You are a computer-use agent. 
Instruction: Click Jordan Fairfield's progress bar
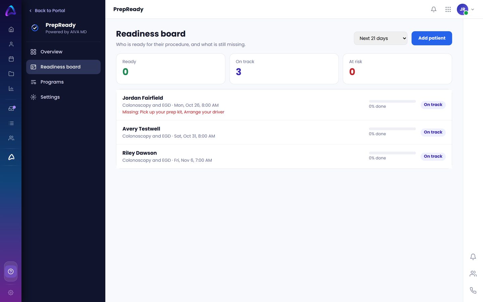click(392, 101)
